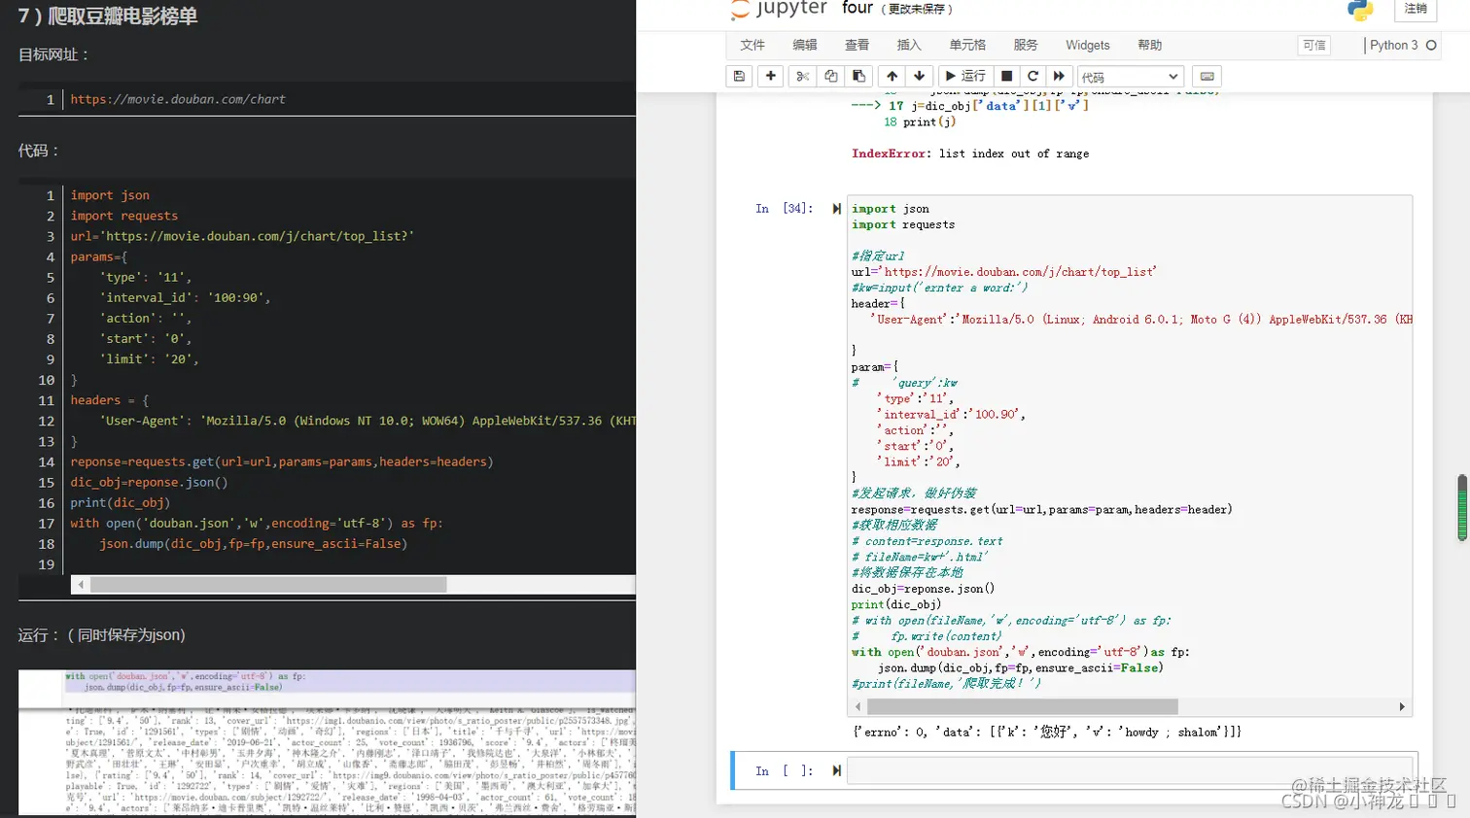Save notebook with the floppy disk icon
Image resolution: width=1470 pixels, height=818 pixels.
(x=739, y=76)
